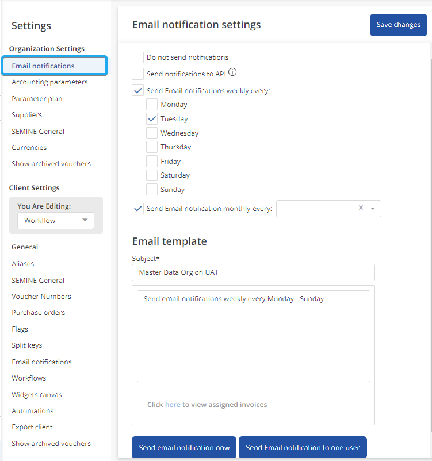Screen dimensions: 432x461
Task: Enable the Do not send notifications checkbox
Action: (138, 57)
